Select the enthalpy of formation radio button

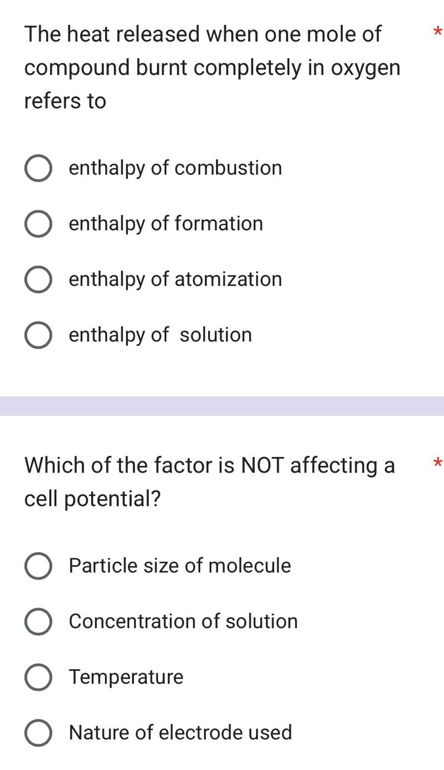click(x=38, y=223)
